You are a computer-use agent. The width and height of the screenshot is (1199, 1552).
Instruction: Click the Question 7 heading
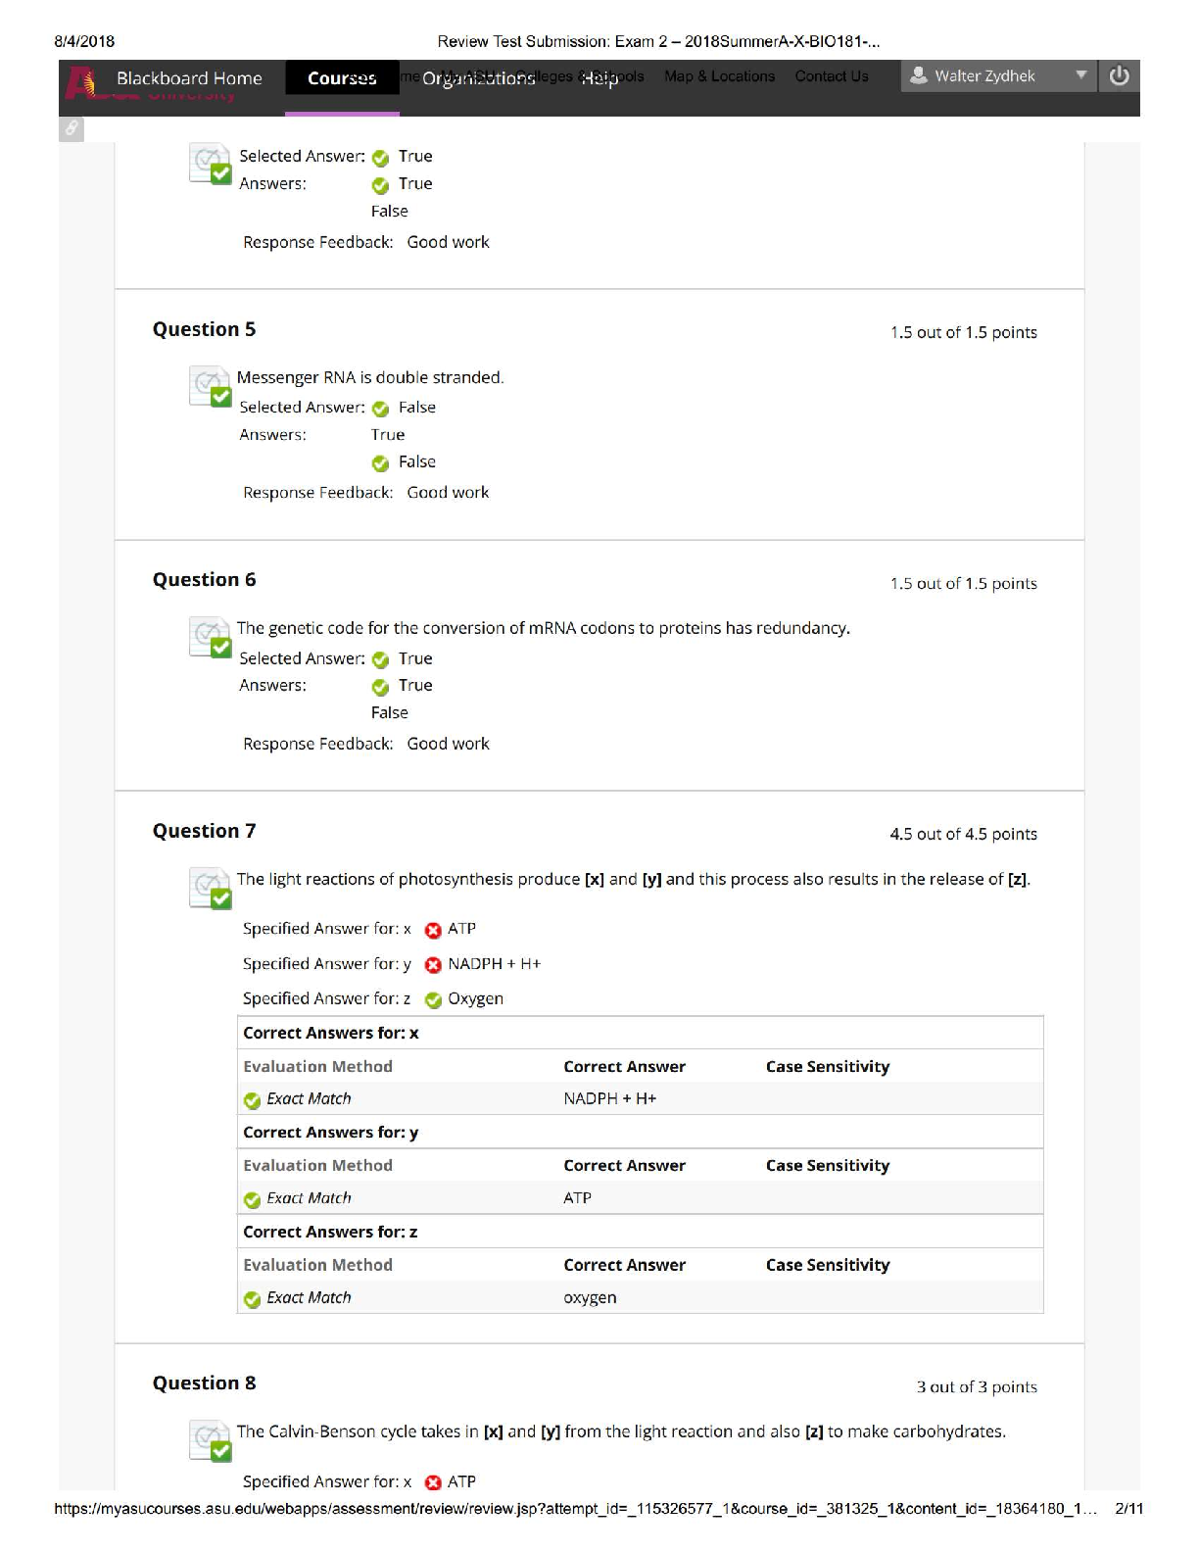204,831
